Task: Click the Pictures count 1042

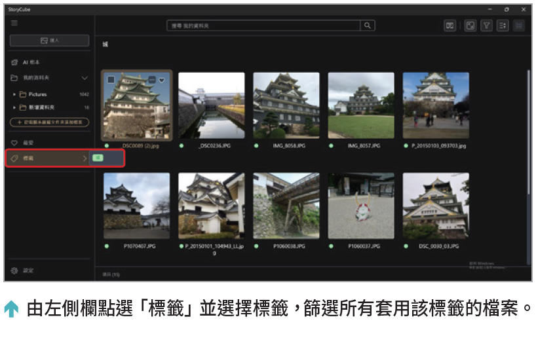Action: pos(84,94)
